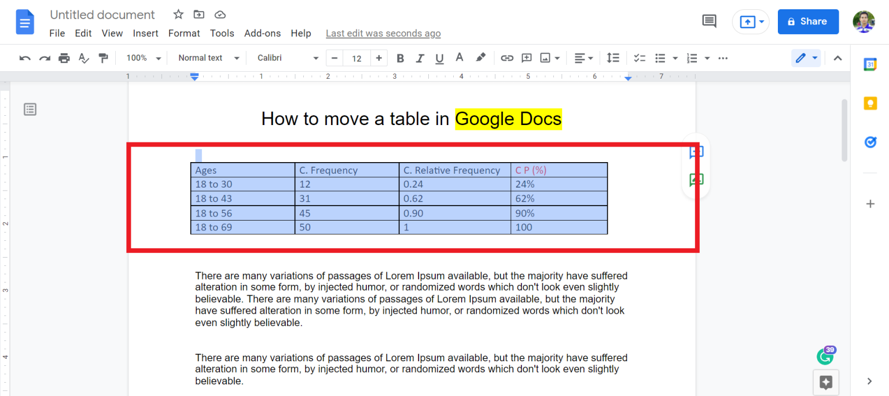Image resolution: width=889 pixels, height=396 pixels.
Task: Click the highlight color marker icon
Action: pyautogui.click(x=480, y=58)
